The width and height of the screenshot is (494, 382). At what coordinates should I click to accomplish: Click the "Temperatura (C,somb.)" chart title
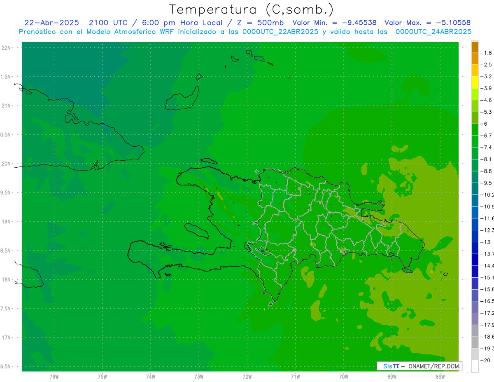coord(252,9)
